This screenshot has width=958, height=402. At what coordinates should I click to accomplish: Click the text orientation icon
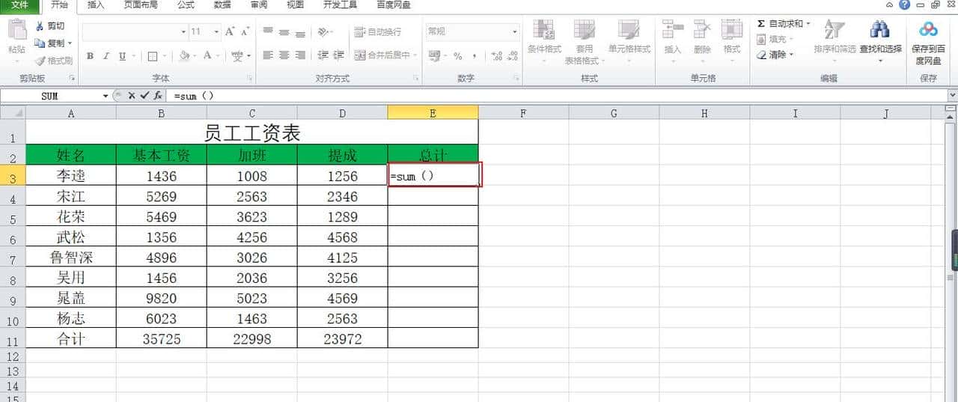[x=323, y=31]
